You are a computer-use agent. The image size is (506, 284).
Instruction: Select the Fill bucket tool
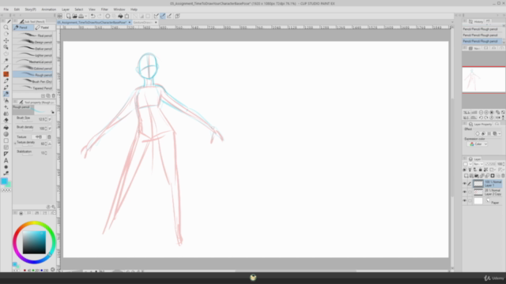[x=6, y=128]
